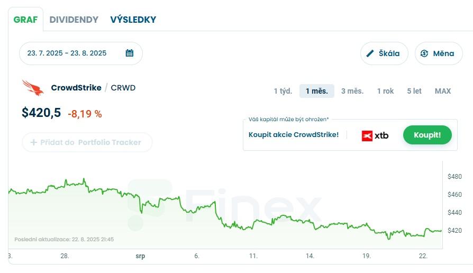Click the CrowdStrike falcon logo

pos(33,88)
